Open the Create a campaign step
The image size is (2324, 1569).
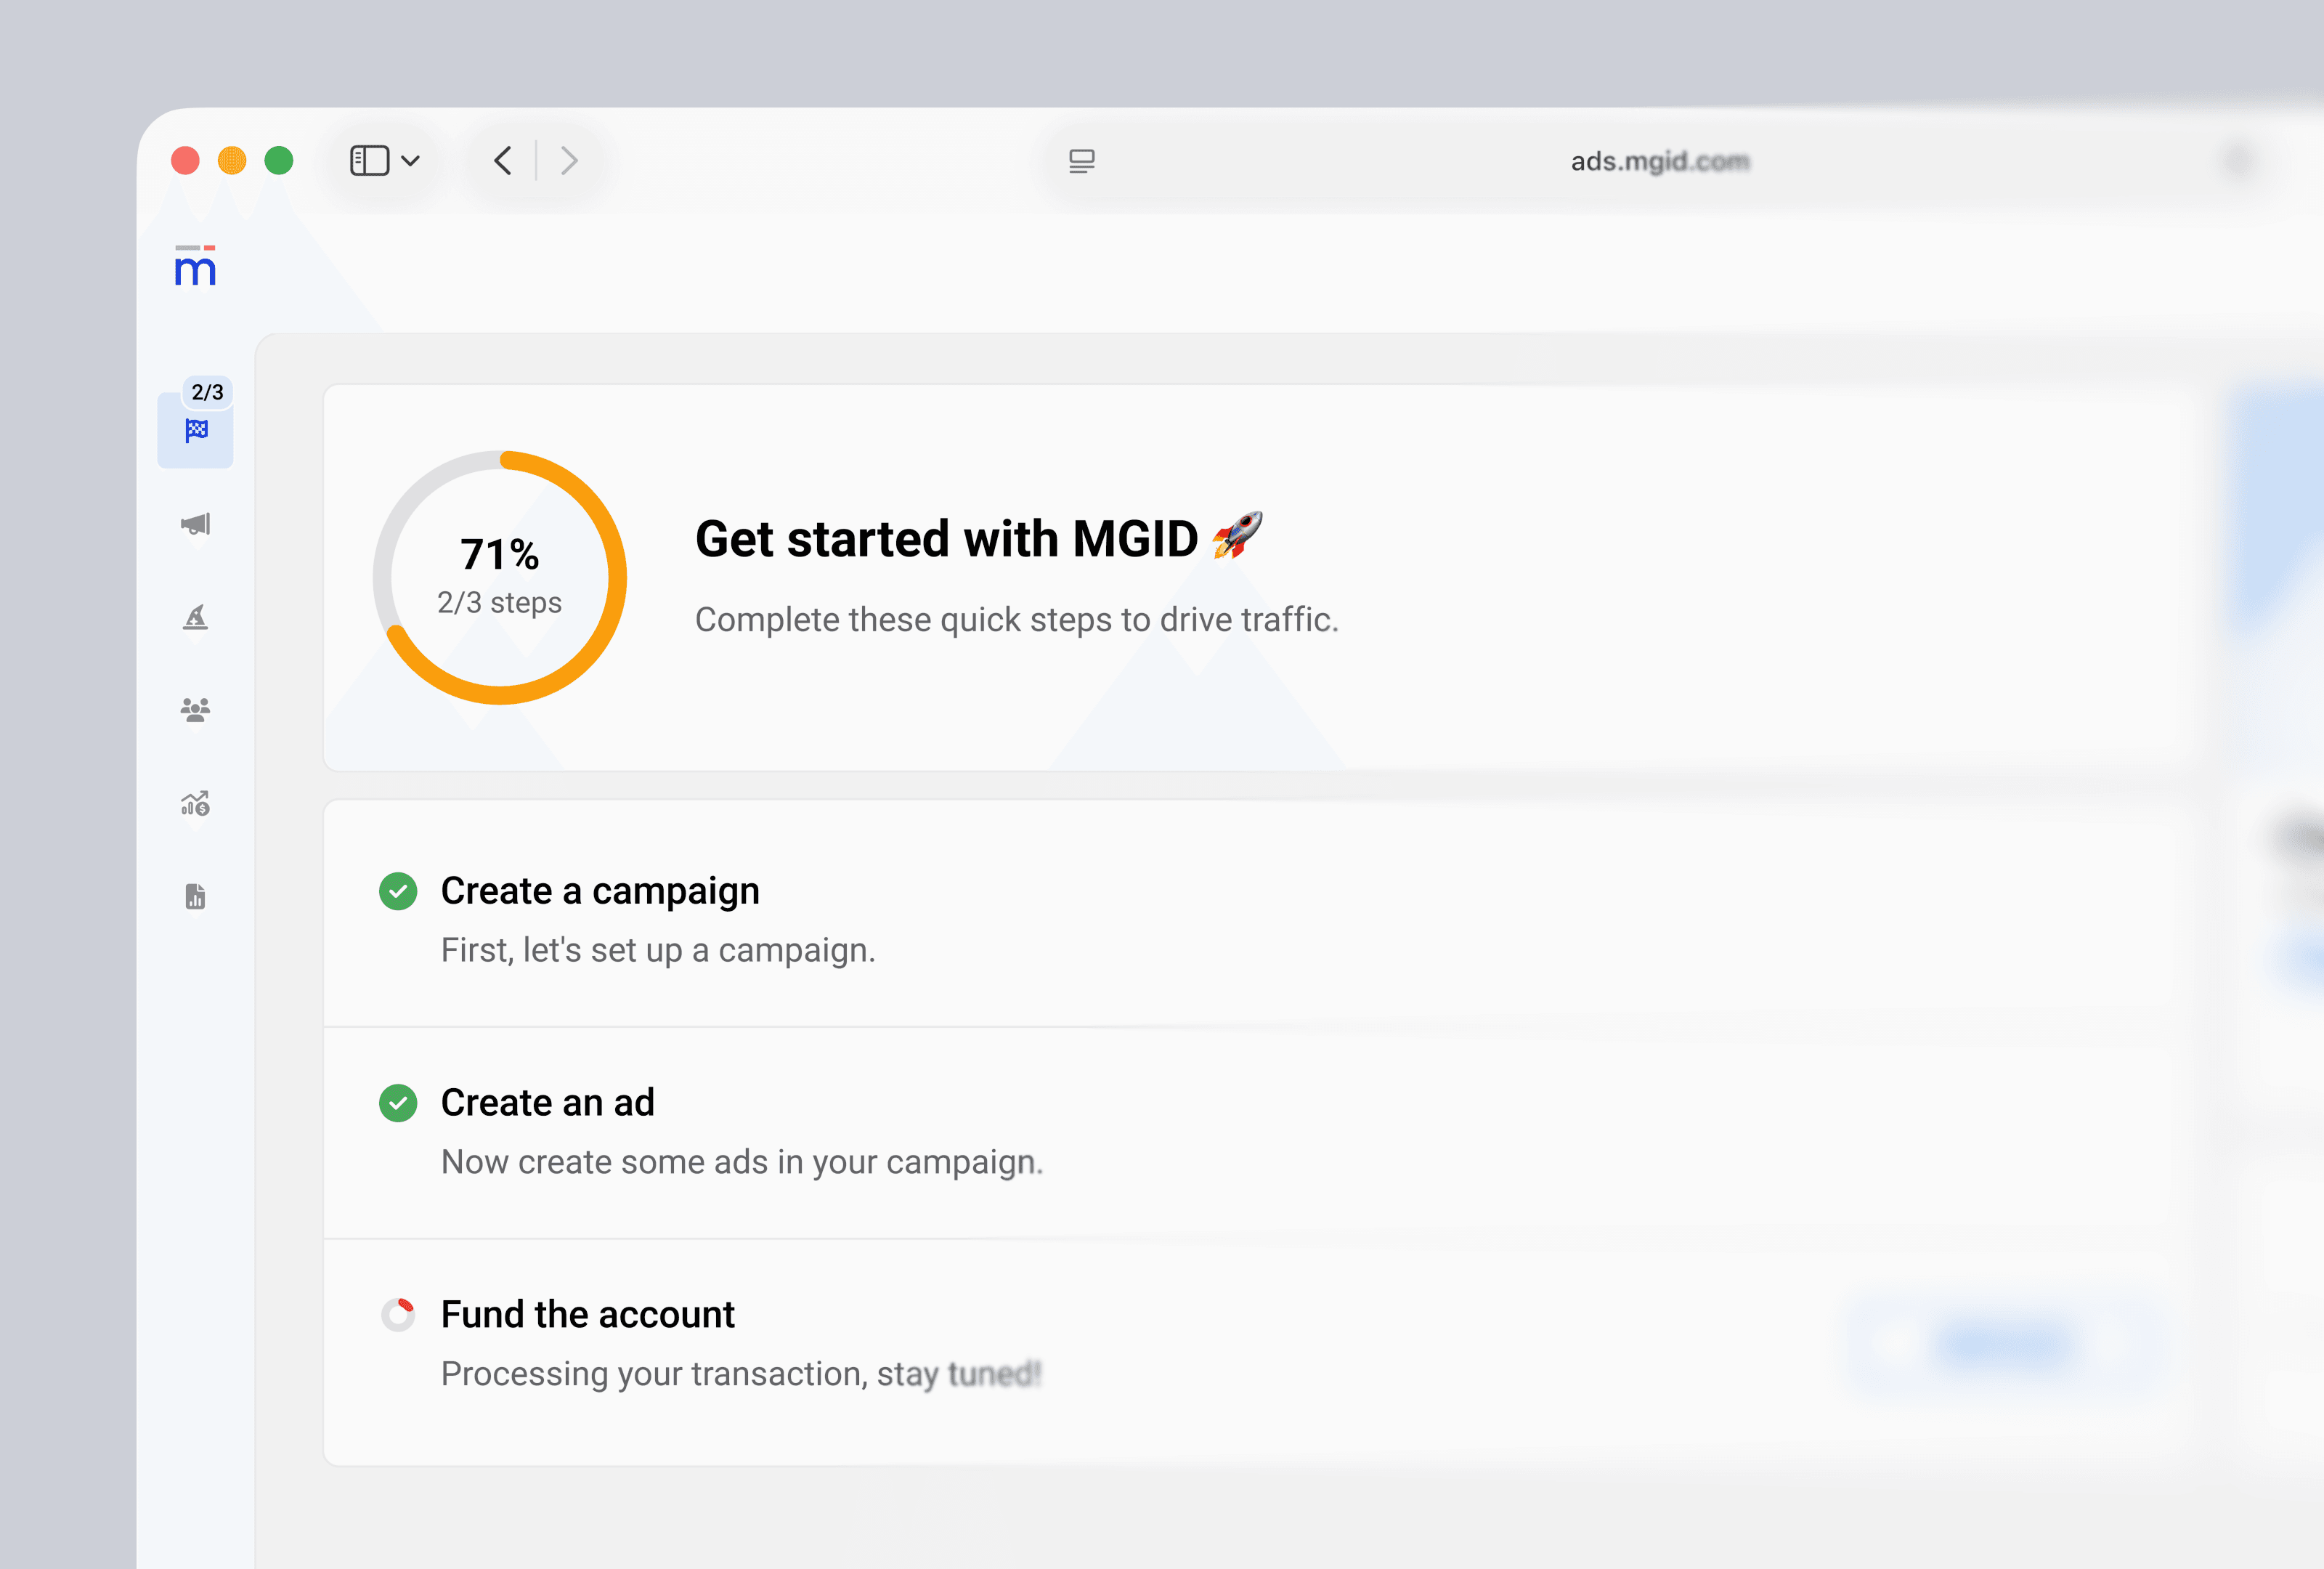(600, 891)
